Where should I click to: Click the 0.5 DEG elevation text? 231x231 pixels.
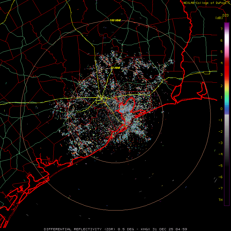pos(126,229)
